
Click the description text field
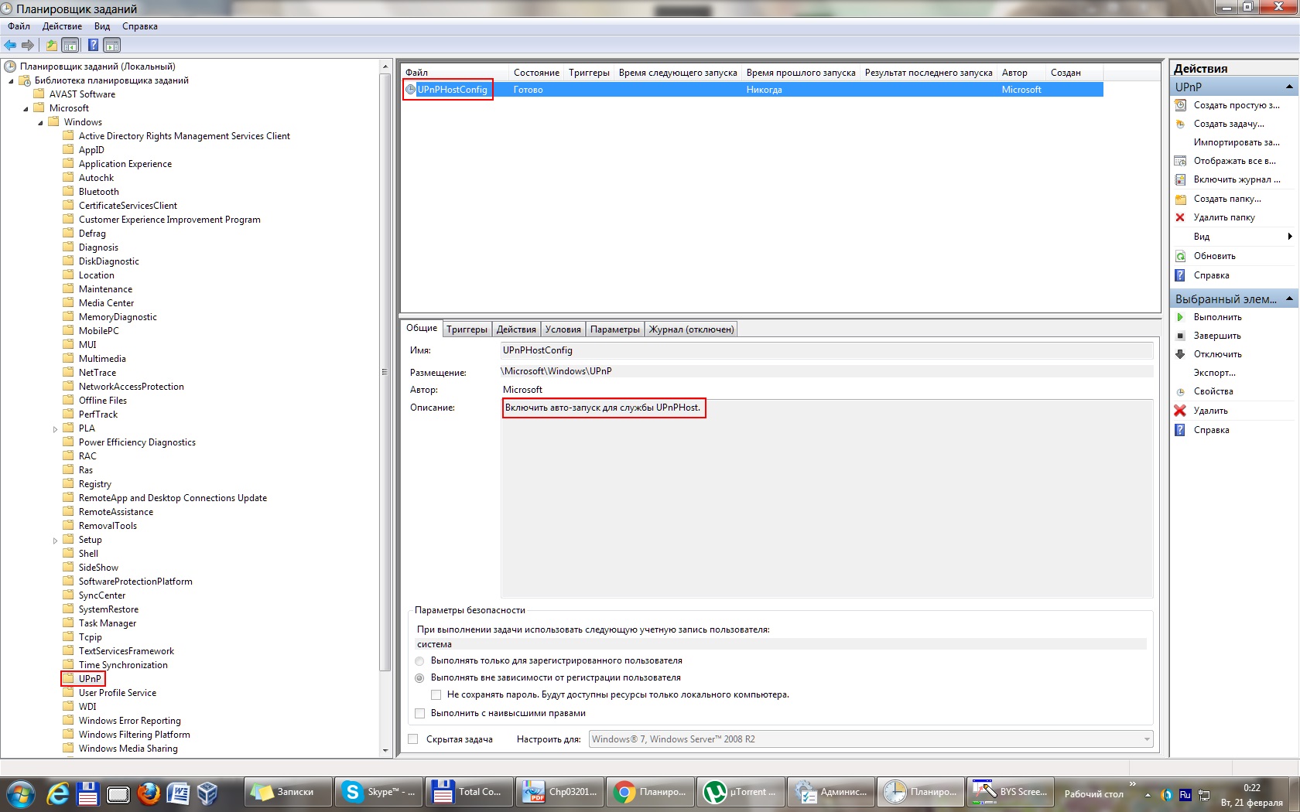click(x=826, y=499)
